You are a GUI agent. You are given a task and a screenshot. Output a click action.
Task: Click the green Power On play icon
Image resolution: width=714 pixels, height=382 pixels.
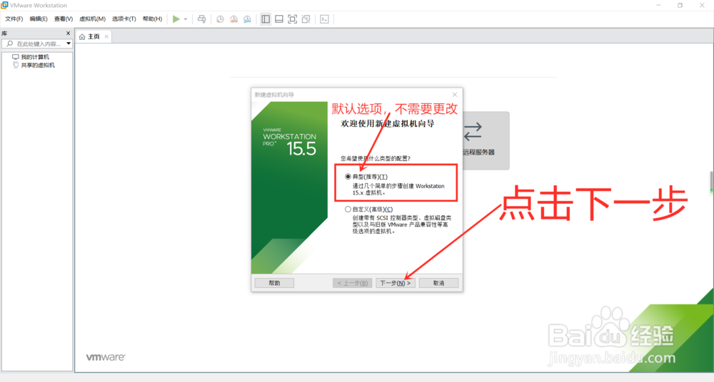pos(176,19)
